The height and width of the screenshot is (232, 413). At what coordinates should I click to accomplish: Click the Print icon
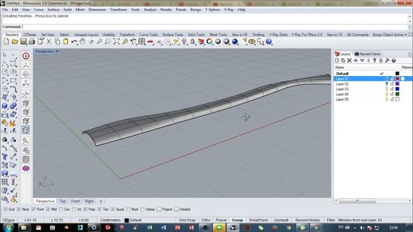pos(32,41)
